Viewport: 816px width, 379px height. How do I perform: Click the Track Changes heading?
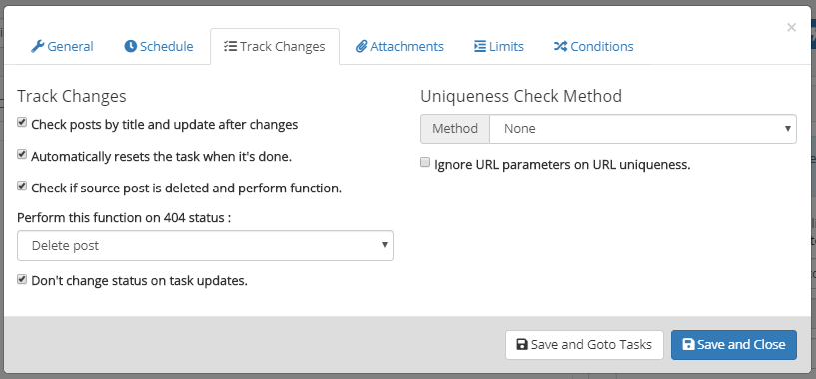tap(72, 96)
